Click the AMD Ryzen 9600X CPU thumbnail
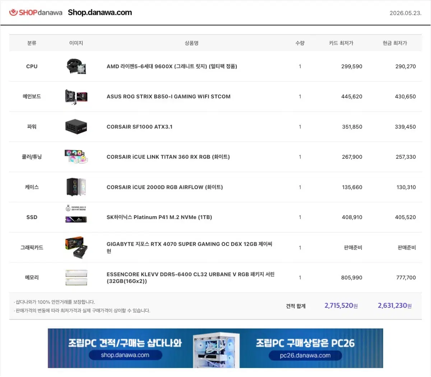The width and height of the screenshot is (431, 377). coord(76,66)
